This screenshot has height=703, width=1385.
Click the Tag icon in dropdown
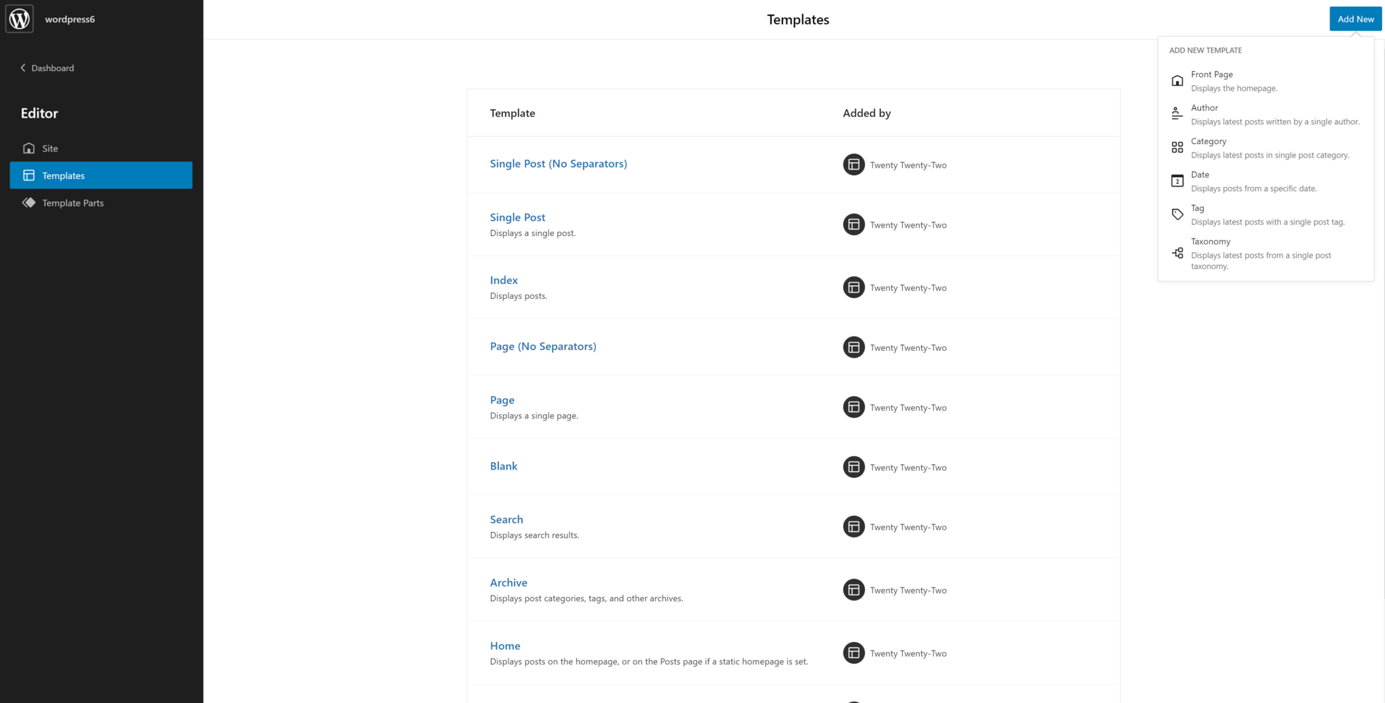coord(1177,214)
